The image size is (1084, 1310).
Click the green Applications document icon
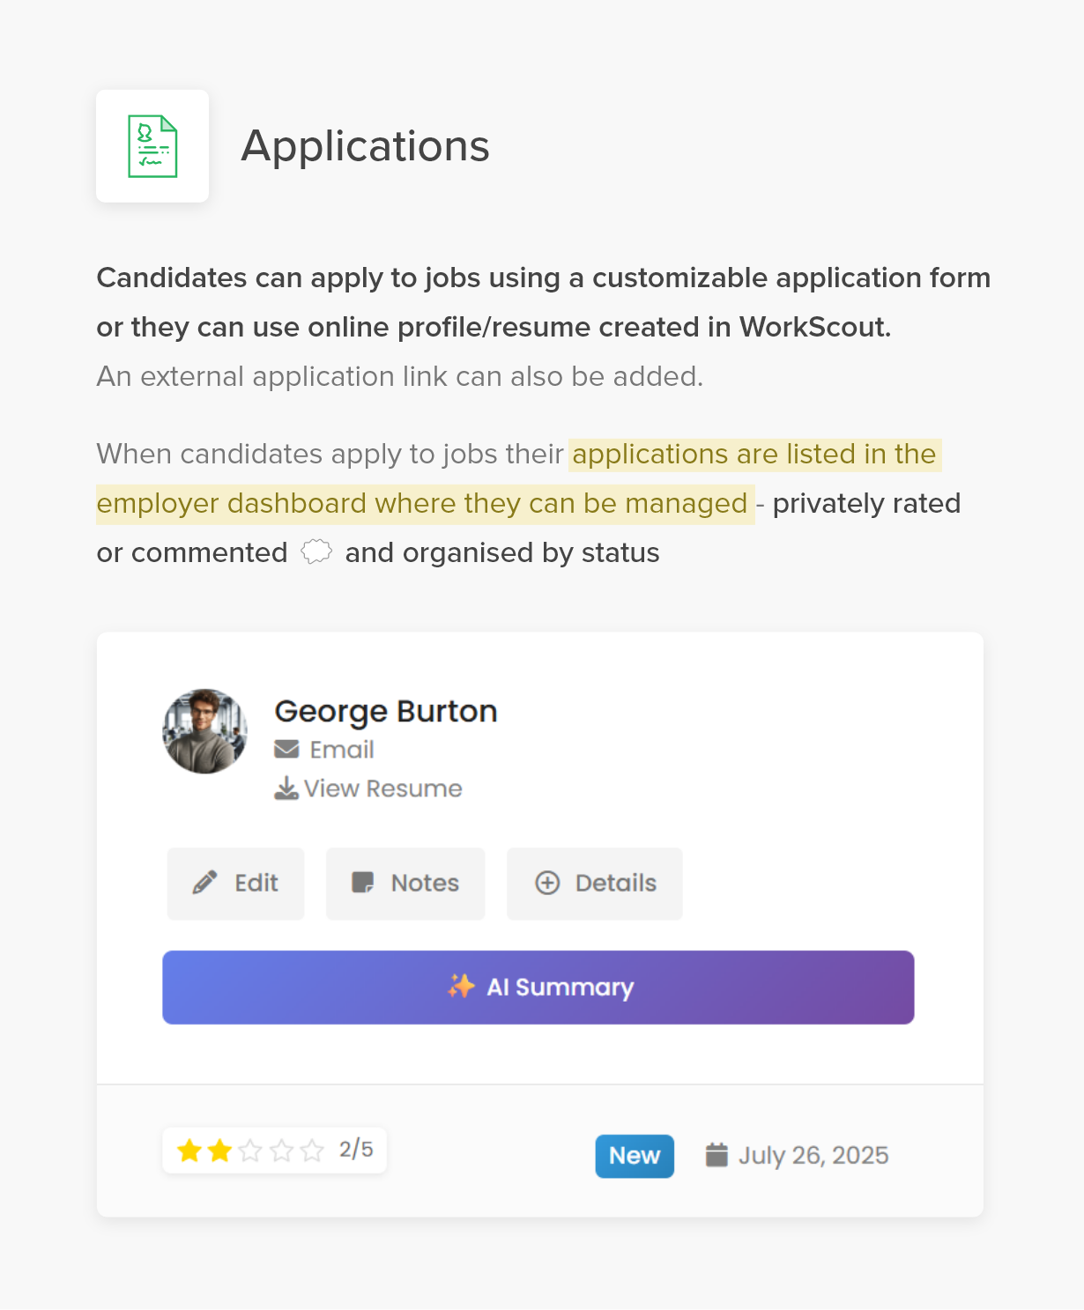click(152, 146)
